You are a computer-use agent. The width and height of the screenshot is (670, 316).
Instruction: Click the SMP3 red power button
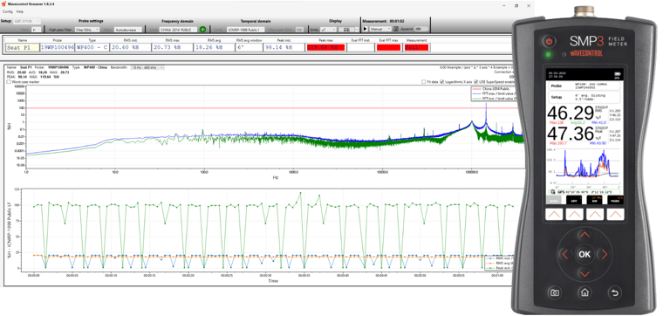click(550, 42)
